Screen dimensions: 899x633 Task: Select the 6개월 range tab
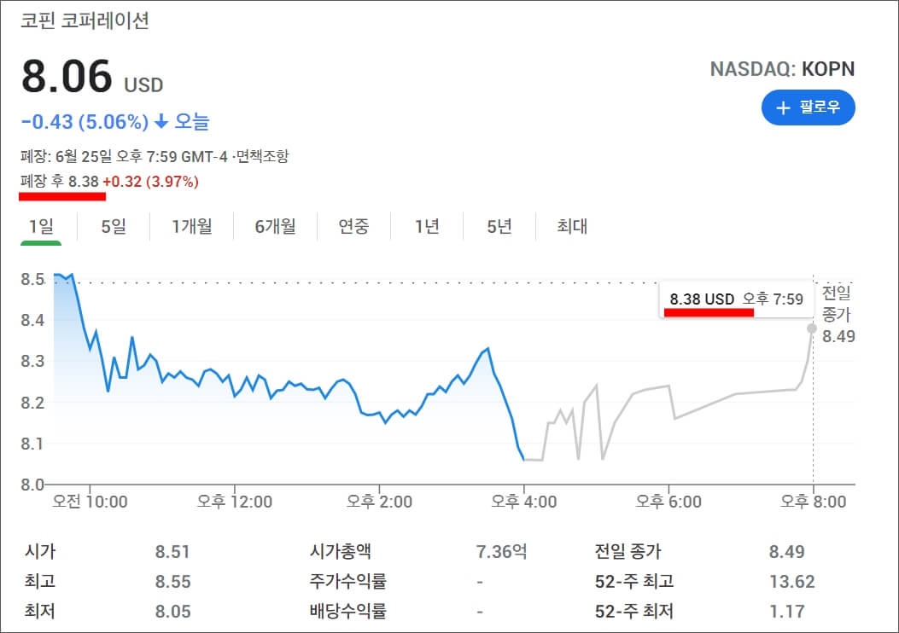[x=276, y=226]
